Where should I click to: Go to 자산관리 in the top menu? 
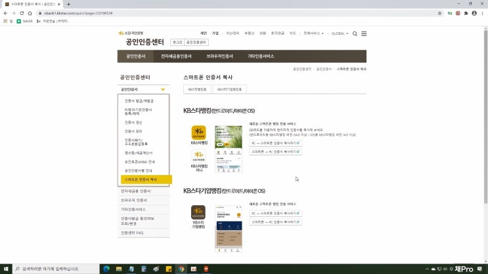pos(233,33)
